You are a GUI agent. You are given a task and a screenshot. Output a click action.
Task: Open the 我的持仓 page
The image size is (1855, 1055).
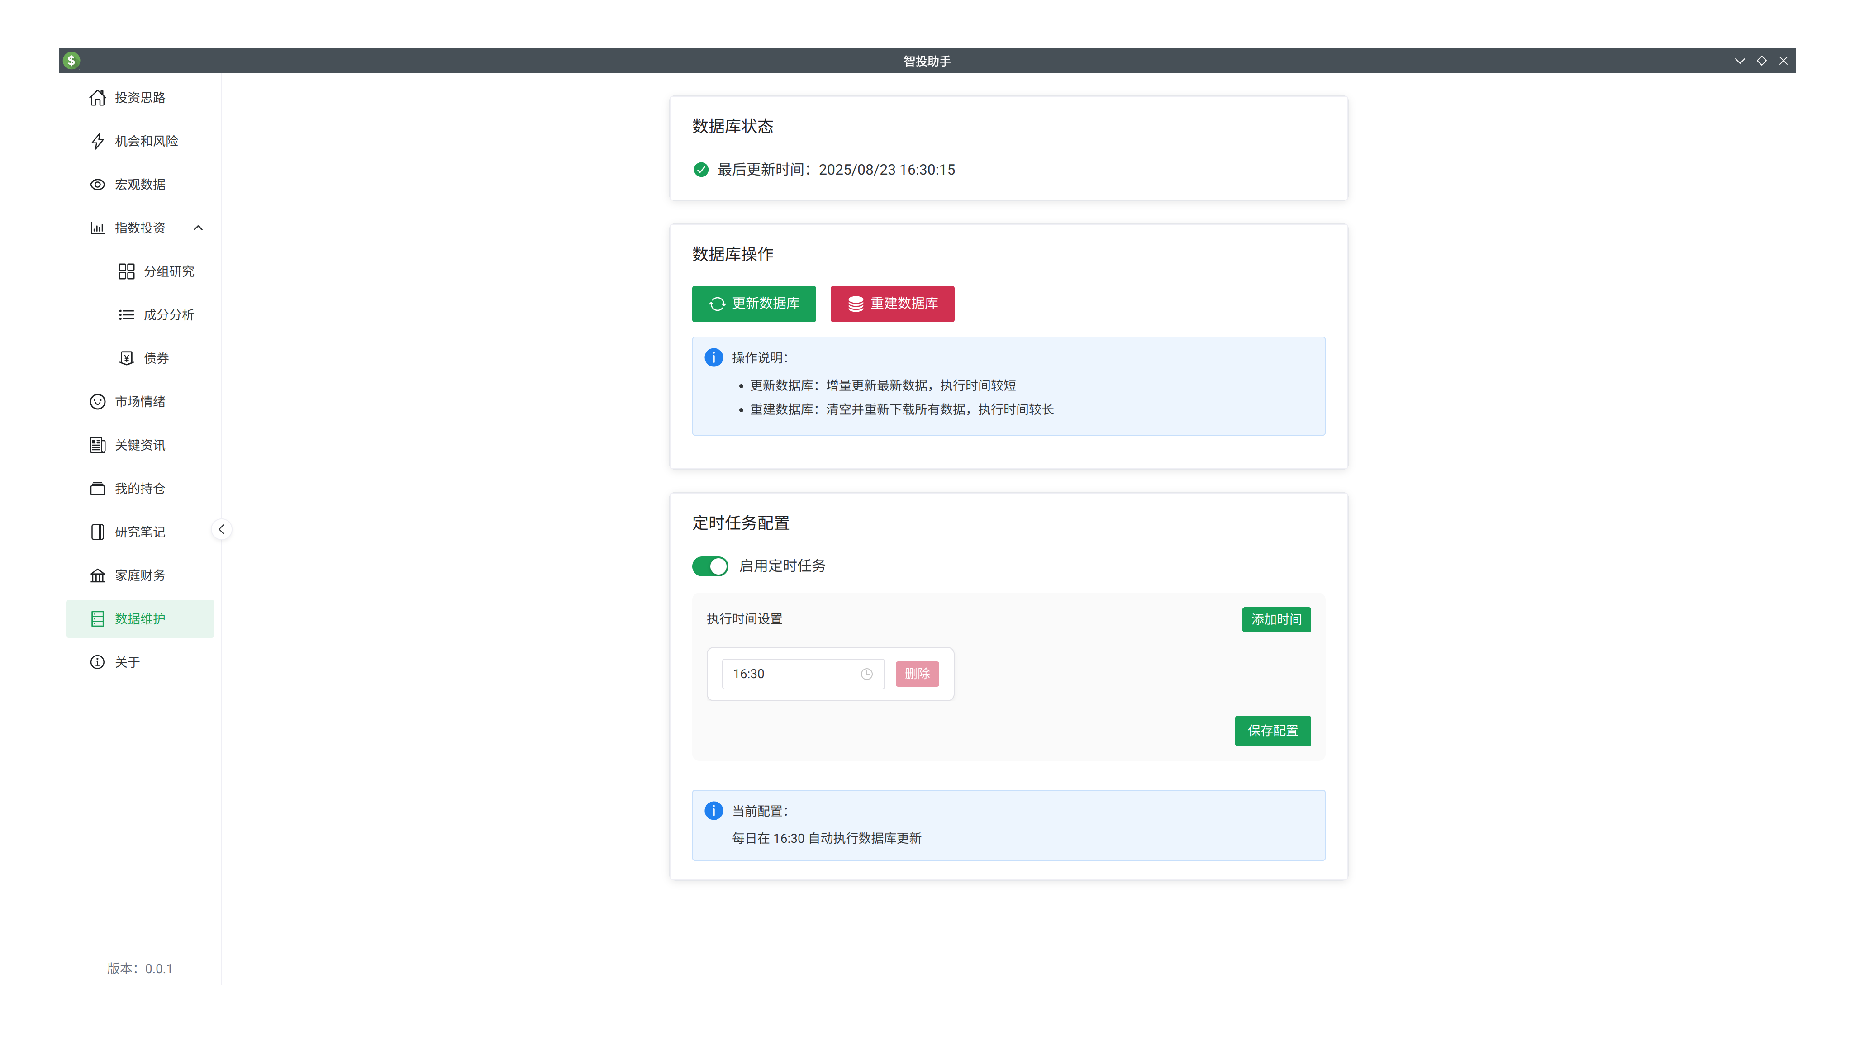[x=140, y=489]
